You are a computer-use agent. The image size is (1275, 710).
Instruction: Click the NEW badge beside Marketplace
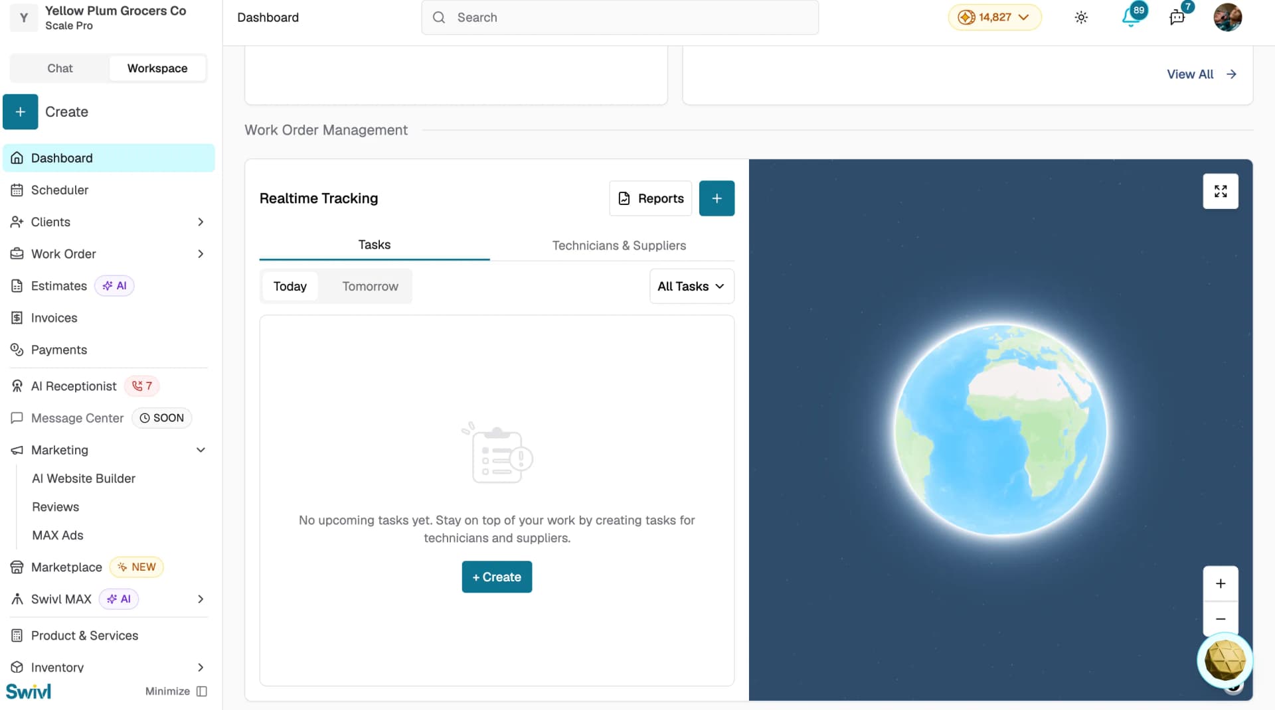pyautogui.click(x=137, y=567)
